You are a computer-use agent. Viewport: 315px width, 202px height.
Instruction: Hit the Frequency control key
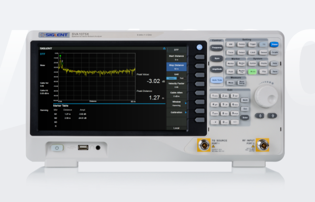[x=217, y=48]
